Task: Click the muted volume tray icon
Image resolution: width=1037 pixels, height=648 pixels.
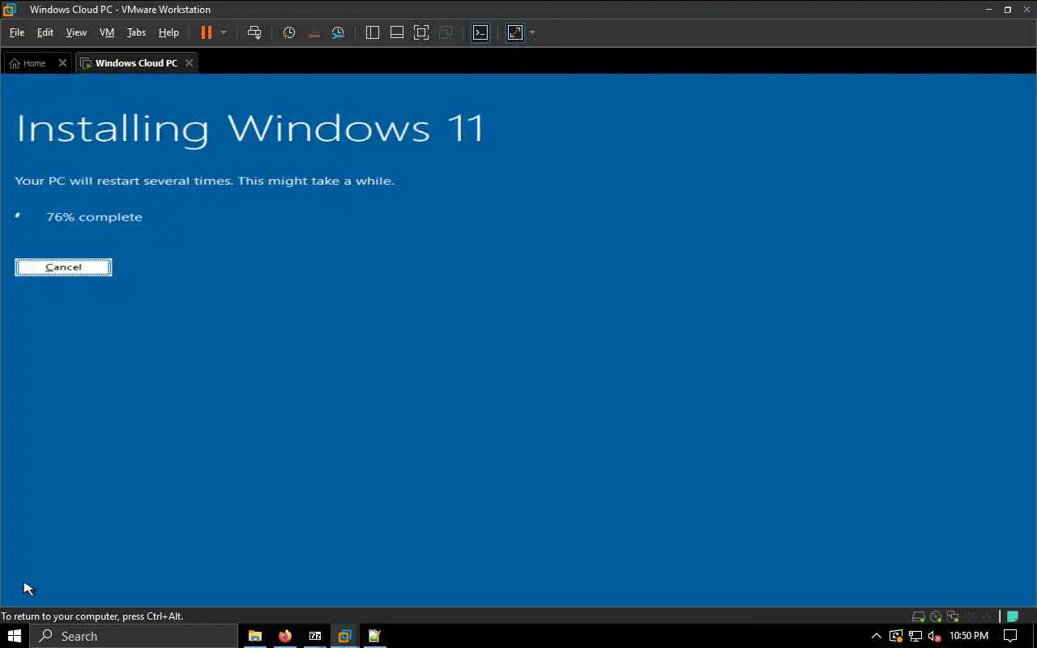Action: coord(935,636)
